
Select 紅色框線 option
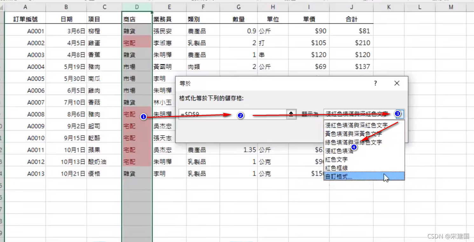click(x=364, y=168)
